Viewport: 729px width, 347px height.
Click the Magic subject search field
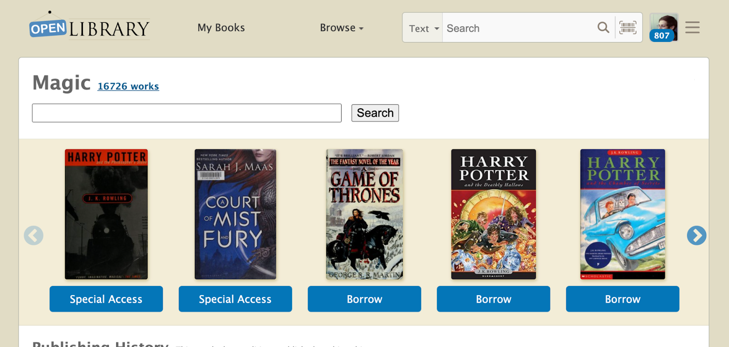click(187, 113)
